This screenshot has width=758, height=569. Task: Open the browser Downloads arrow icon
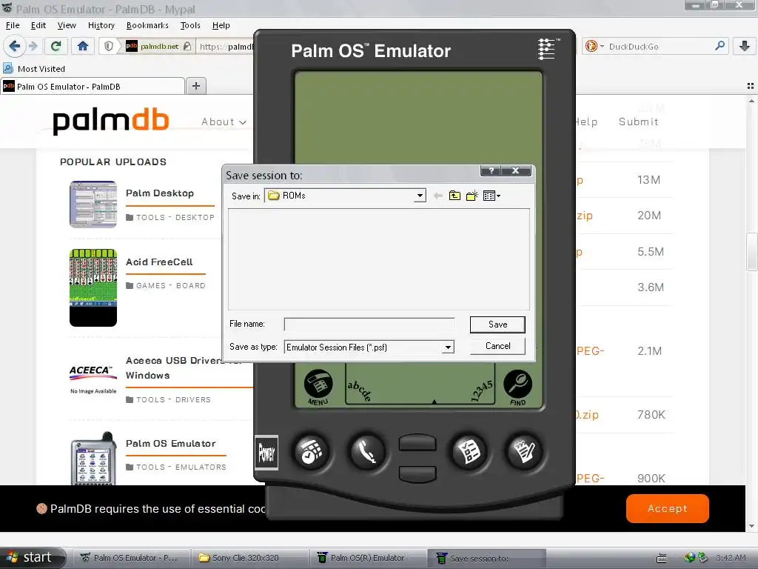point(745,46)
